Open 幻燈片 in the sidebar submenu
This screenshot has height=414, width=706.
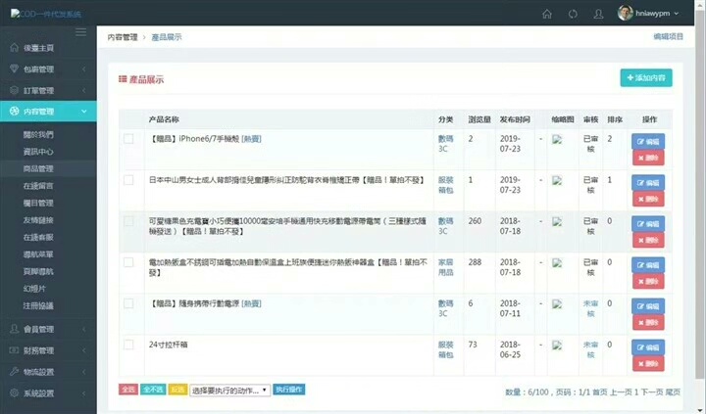[x=36, y=288]
